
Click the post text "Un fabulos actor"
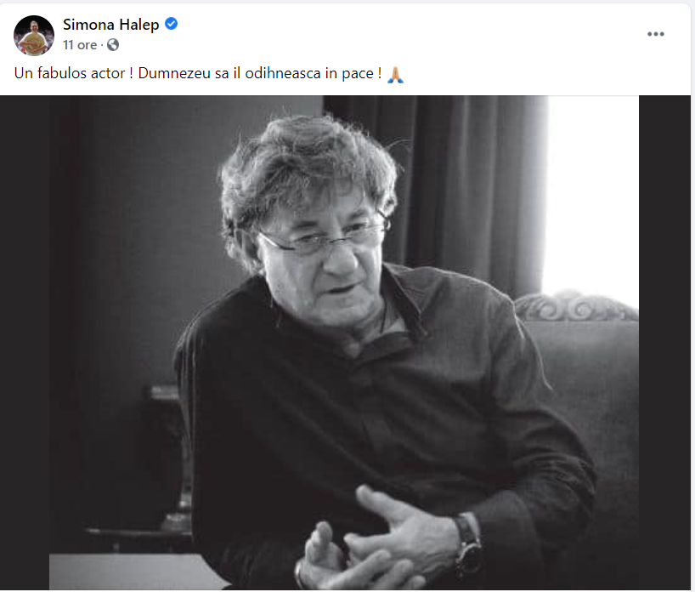point(70,73)
